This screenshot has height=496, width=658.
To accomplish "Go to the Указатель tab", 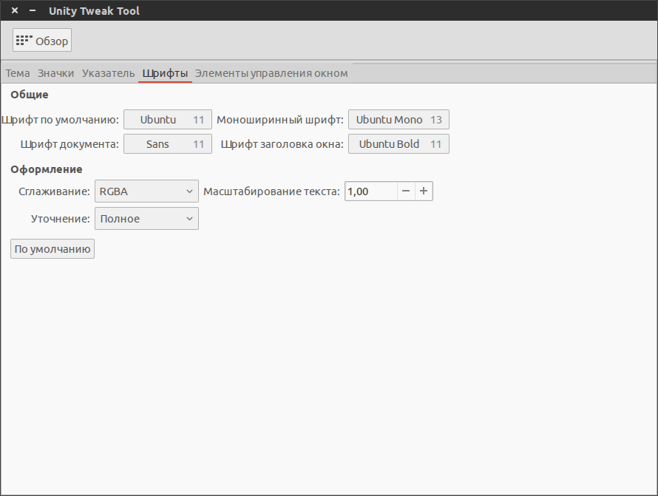I will click(108, 73).
